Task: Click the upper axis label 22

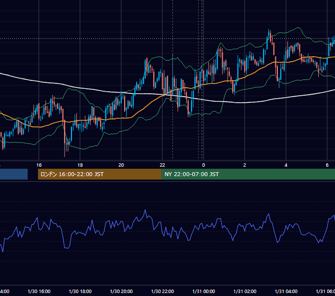Action: (163, 165)
